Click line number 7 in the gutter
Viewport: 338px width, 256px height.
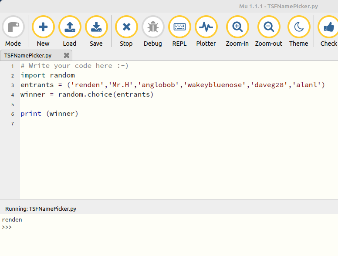[13, 123]
